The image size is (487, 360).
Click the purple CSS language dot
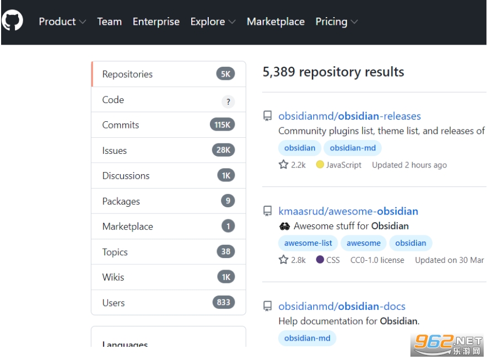320,259
